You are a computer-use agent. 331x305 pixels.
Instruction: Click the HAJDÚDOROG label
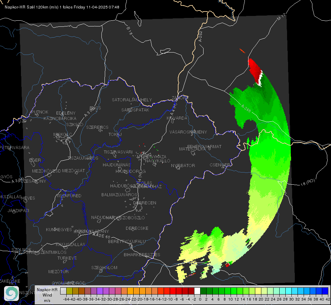pyautogui.click(x=131, y=171)
